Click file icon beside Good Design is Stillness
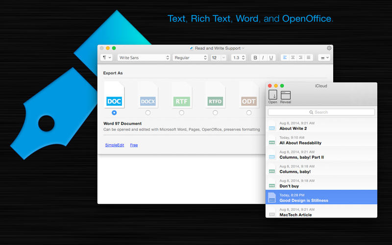The image size is (392, 245). tap(272, 198)
